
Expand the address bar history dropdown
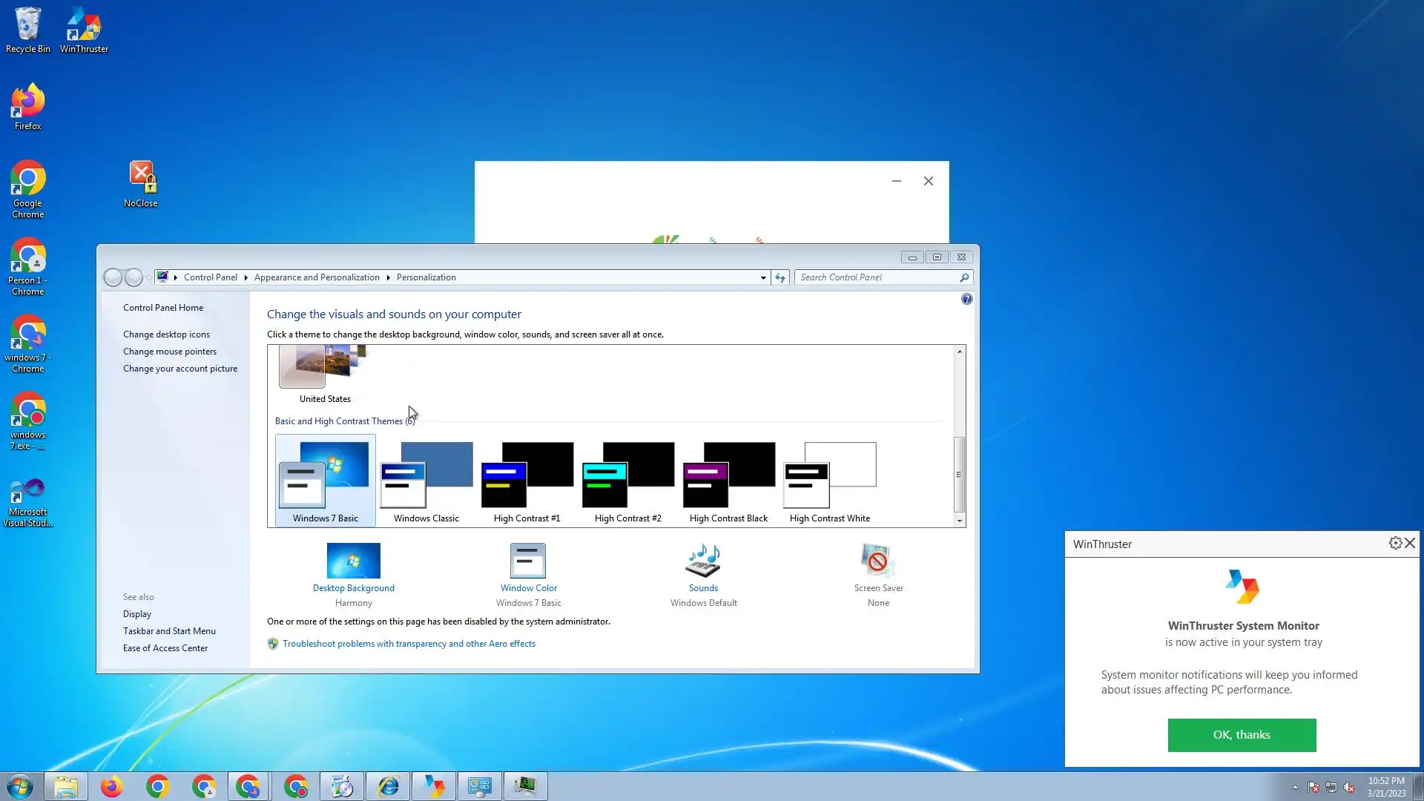(x=763, y=277)
